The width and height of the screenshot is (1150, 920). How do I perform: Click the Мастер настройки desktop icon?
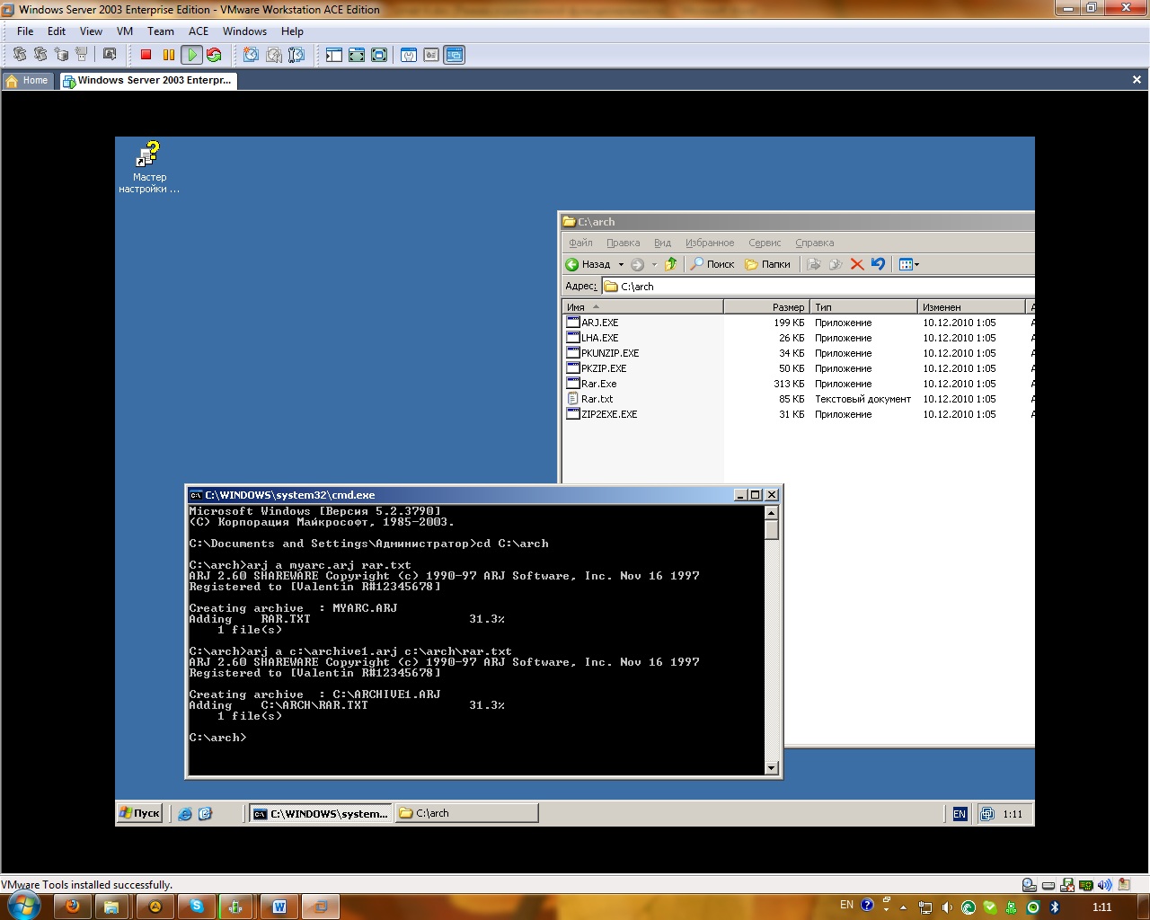149,167
